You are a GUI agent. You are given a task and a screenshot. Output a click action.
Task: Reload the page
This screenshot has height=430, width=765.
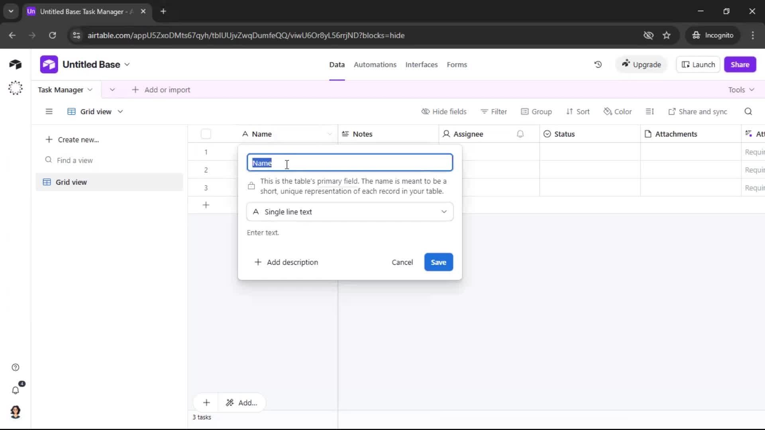click(52, 35)
